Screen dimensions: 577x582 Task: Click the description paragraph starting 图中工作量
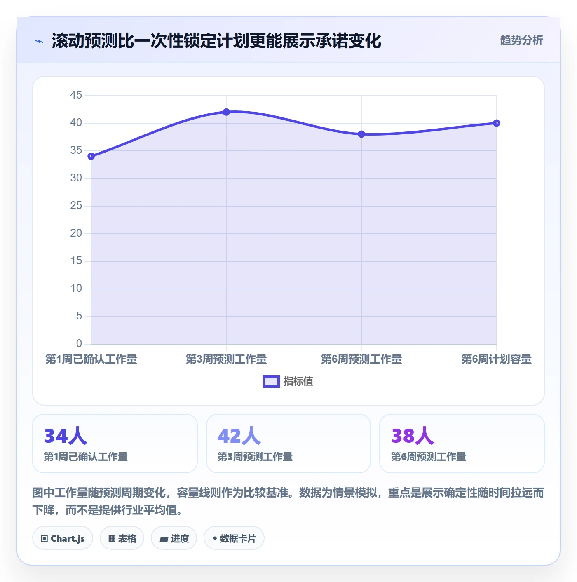click(x=288, y=501)
